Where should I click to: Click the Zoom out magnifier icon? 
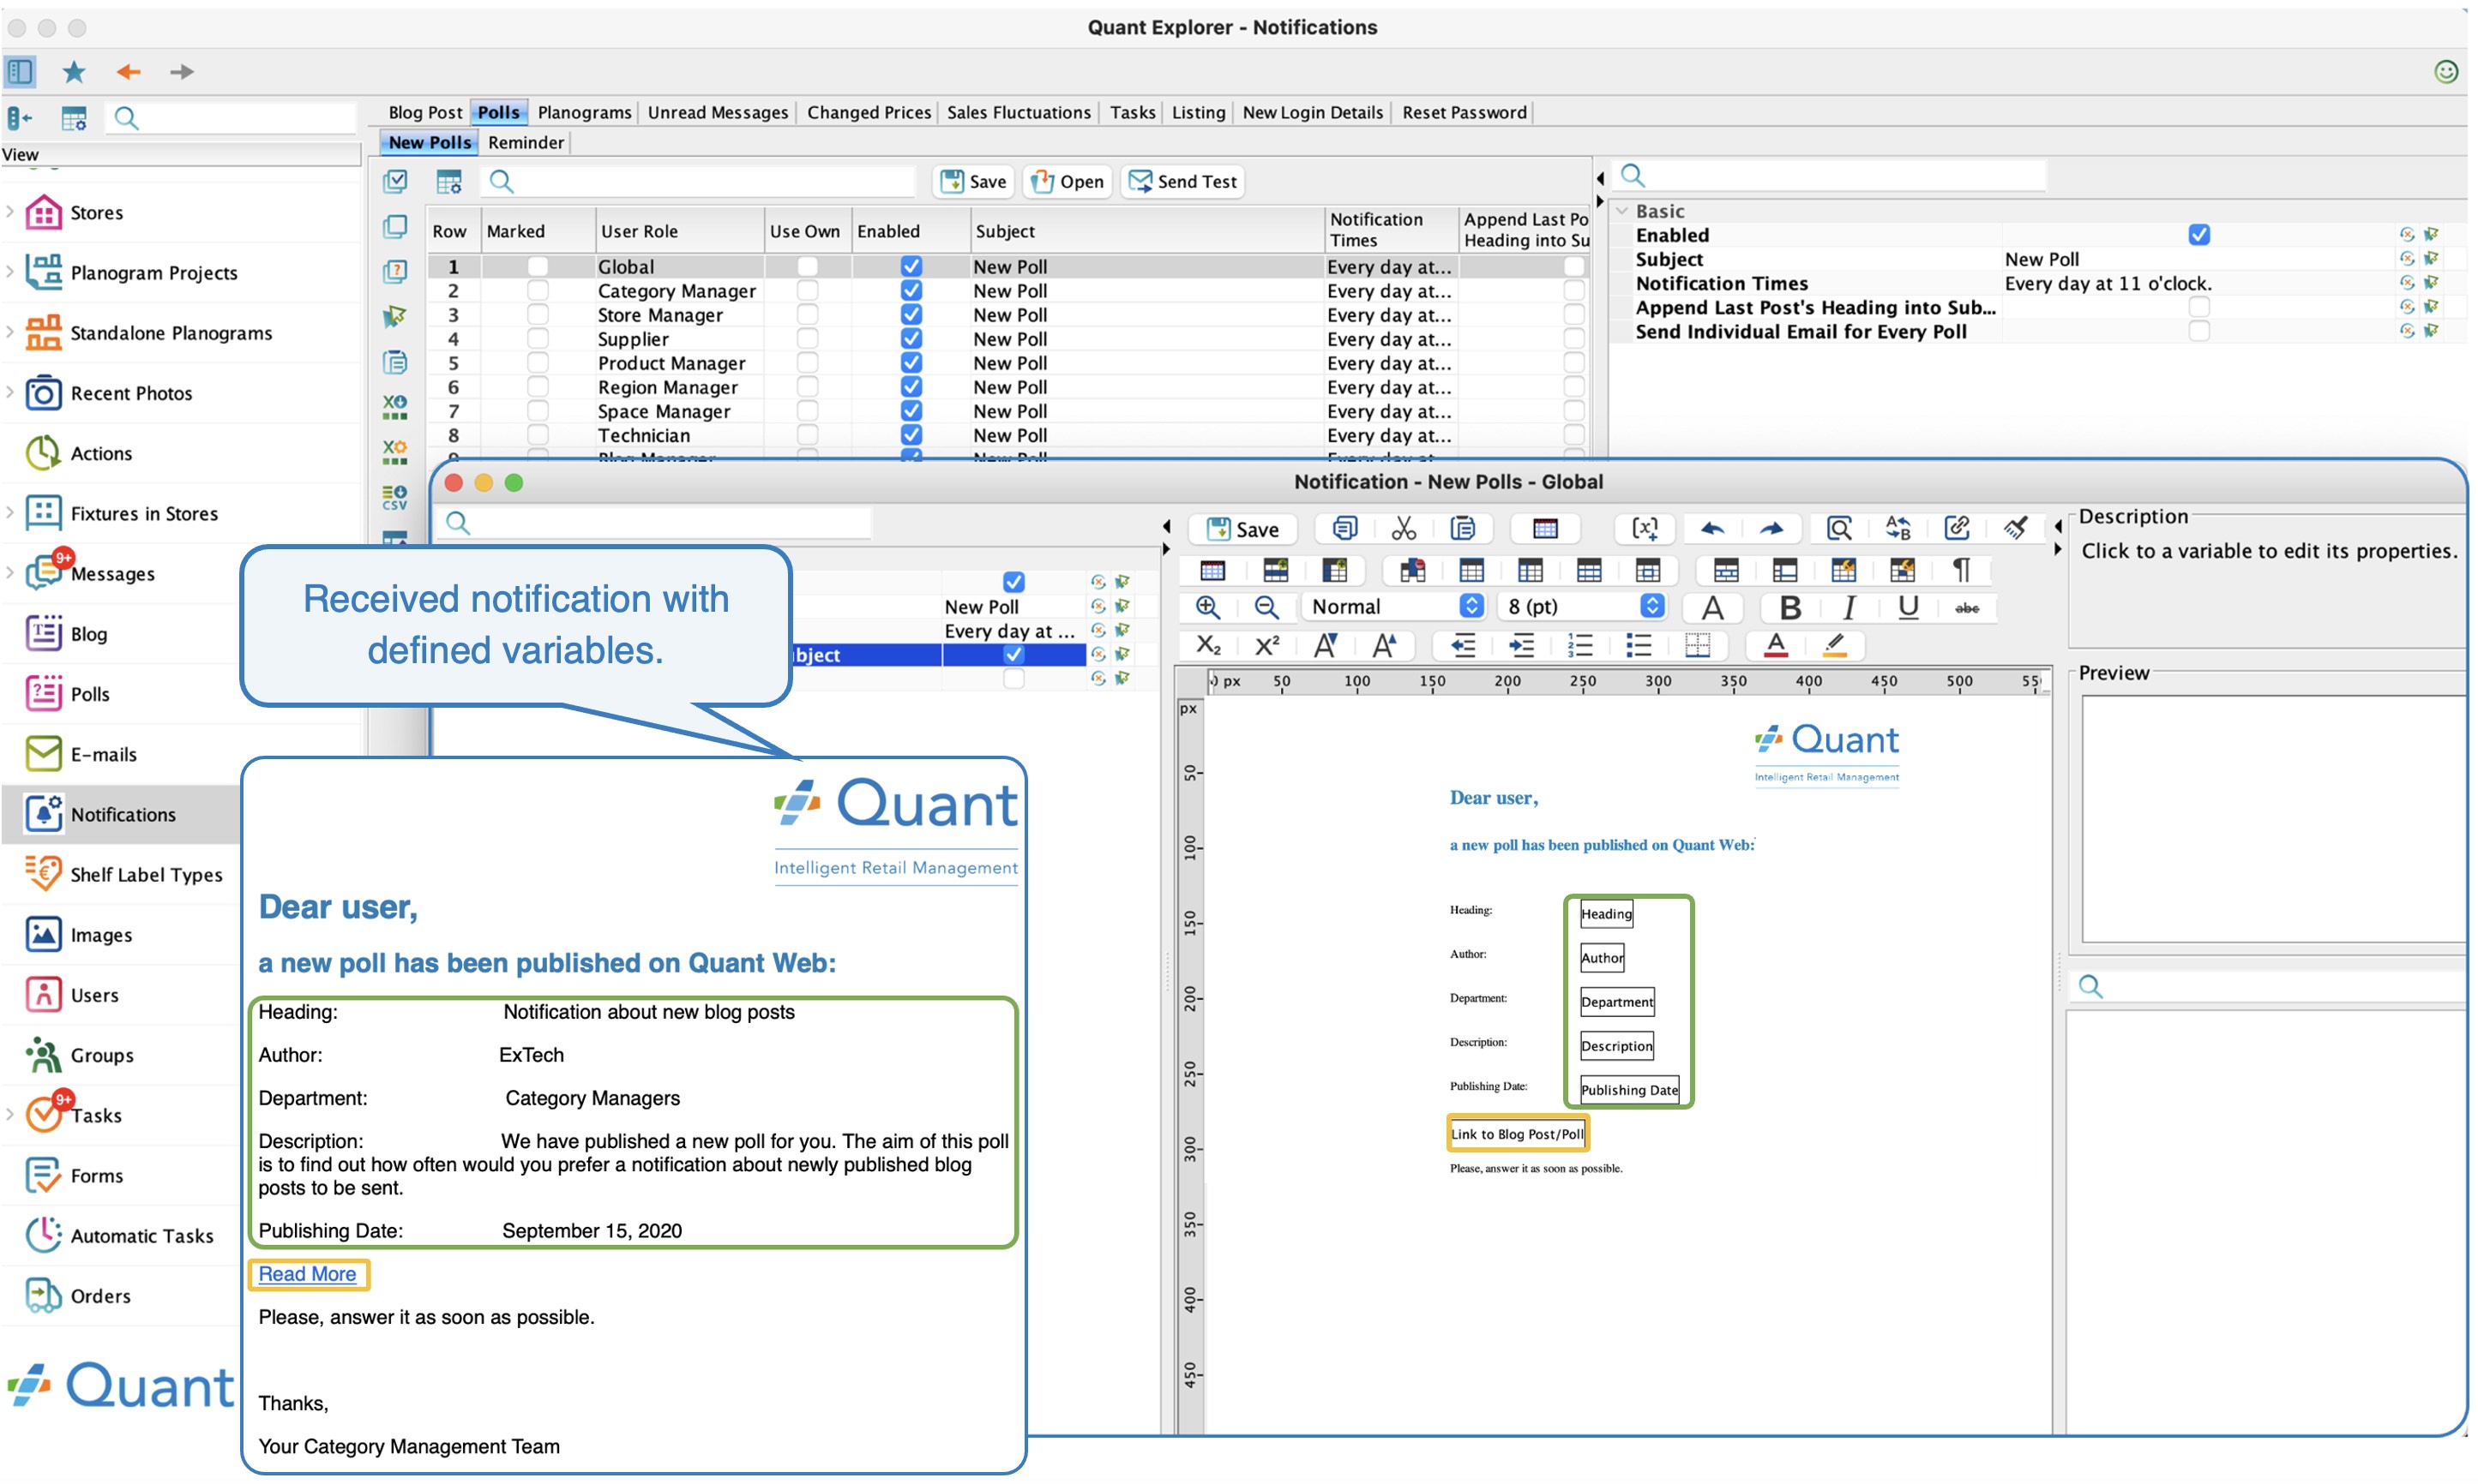point(1266,607)
